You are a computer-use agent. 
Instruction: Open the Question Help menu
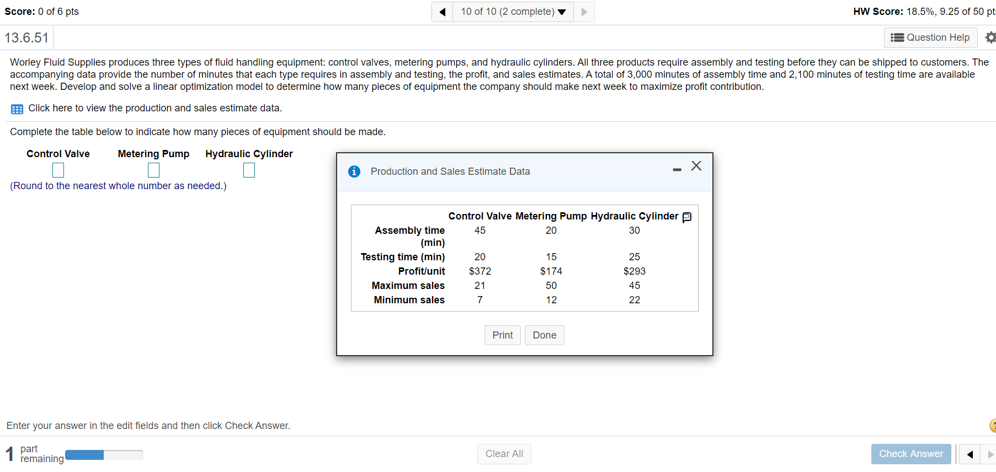click(930, 37)
